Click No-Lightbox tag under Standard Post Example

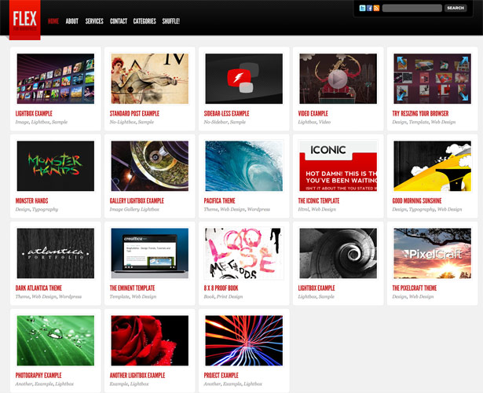click(x=123, y=122)
